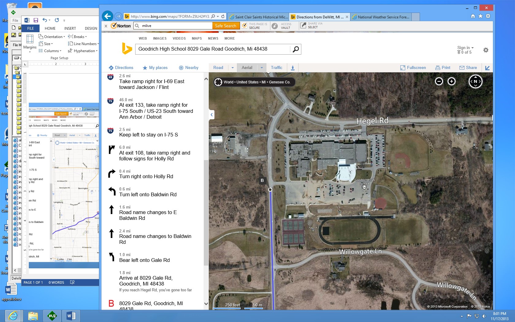This screenshot has height=322, width=515.
Task: Open My places
Action: [155, 68]
